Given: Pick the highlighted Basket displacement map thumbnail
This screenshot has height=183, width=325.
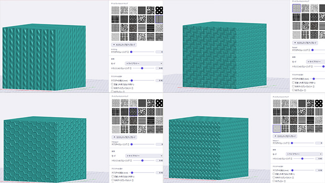Looking at the screenshot, I should [296, 8].
